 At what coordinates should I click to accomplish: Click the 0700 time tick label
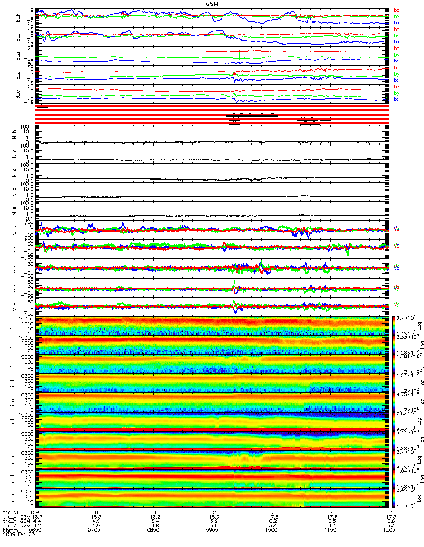(93, 531)
